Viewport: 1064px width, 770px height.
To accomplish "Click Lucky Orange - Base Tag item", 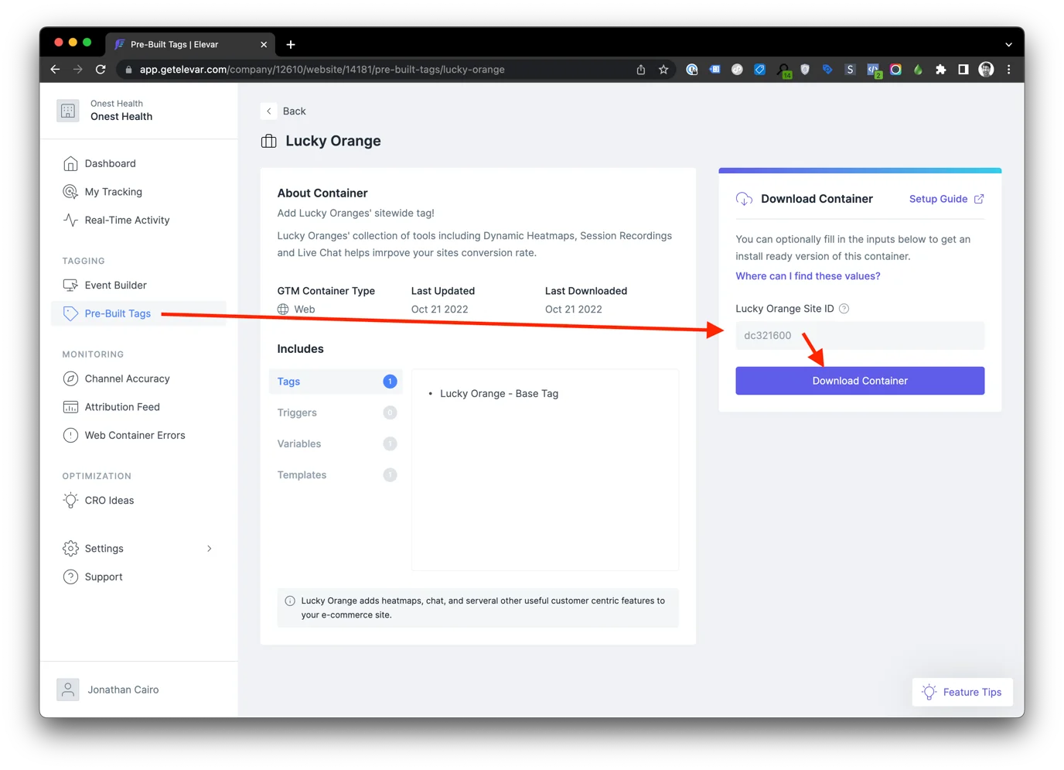I will pyautogui.click(x=499, y=394).
